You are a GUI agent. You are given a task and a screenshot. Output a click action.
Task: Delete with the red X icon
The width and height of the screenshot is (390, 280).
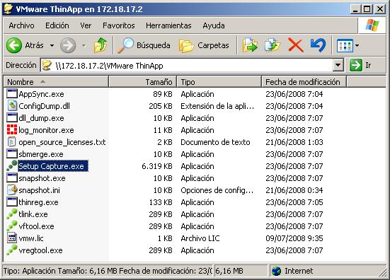(295, 45)
